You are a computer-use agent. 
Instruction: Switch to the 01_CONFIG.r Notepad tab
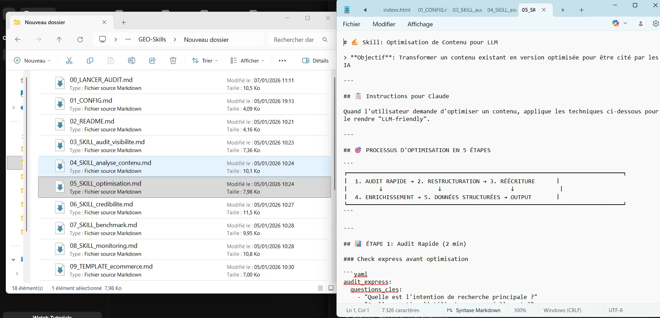[432, 10]
